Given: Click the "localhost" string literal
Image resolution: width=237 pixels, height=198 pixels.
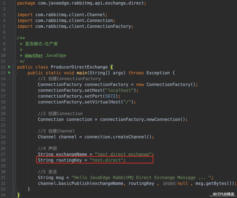Looking at the screenshot, I should (119, 90).
